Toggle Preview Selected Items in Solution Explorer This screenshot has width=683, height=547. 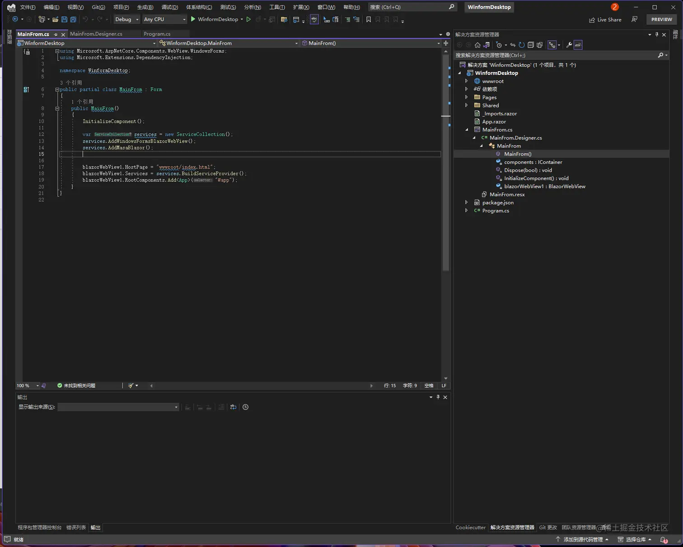(578, 45)
